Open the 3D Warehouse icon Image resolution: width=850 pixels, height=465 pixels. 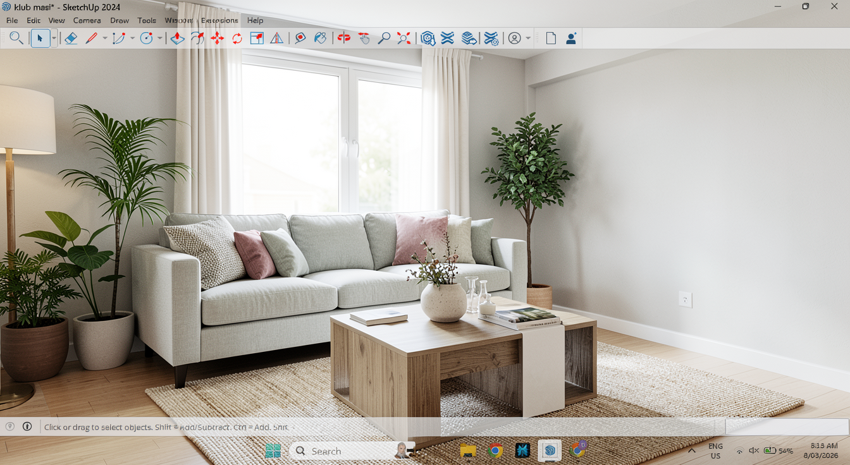[428, 39]
